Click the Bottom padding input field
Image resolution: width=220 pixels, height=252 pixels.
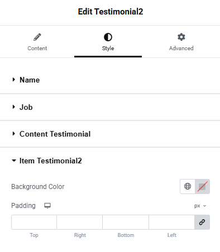(126, 222)
